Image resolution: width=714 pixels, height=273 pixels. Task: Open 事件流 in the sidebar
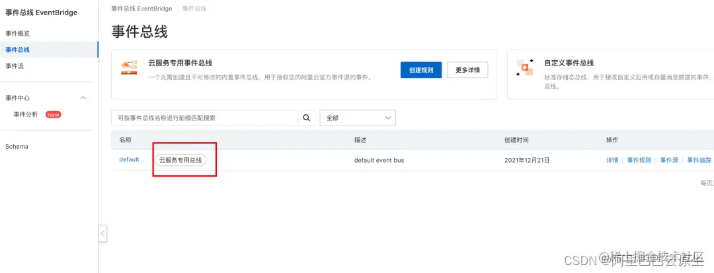(x=15, y=66)
